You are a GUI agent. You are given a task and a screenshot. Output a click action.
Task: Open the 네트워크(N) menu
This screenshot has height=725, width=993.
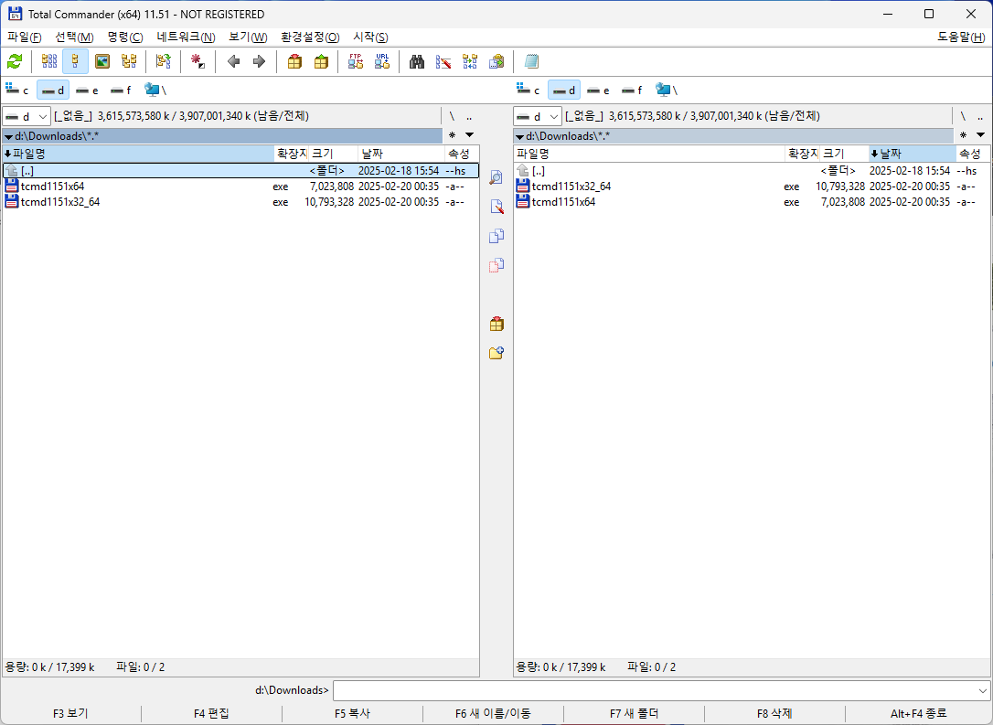(187, 37)
